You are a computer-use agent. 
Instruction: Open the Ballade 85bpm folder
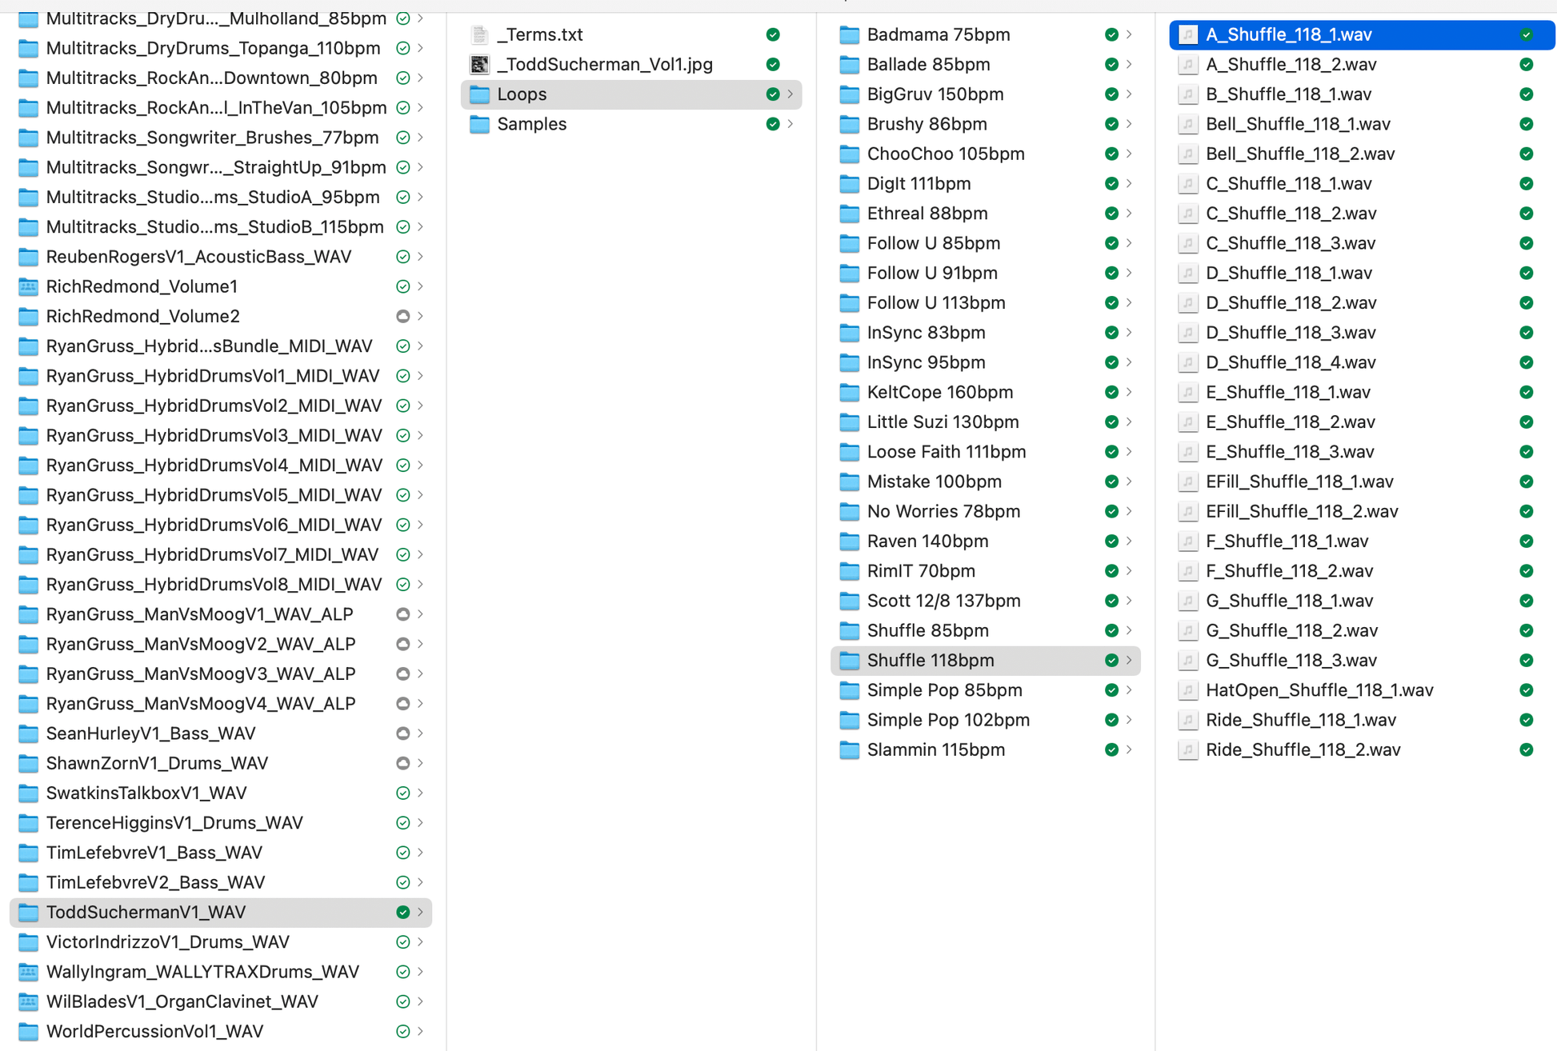[x=986, y=64]
